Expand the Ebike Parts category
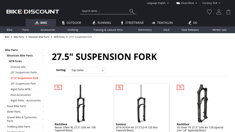Screen dimensions: 235x132 click(43, 112)
